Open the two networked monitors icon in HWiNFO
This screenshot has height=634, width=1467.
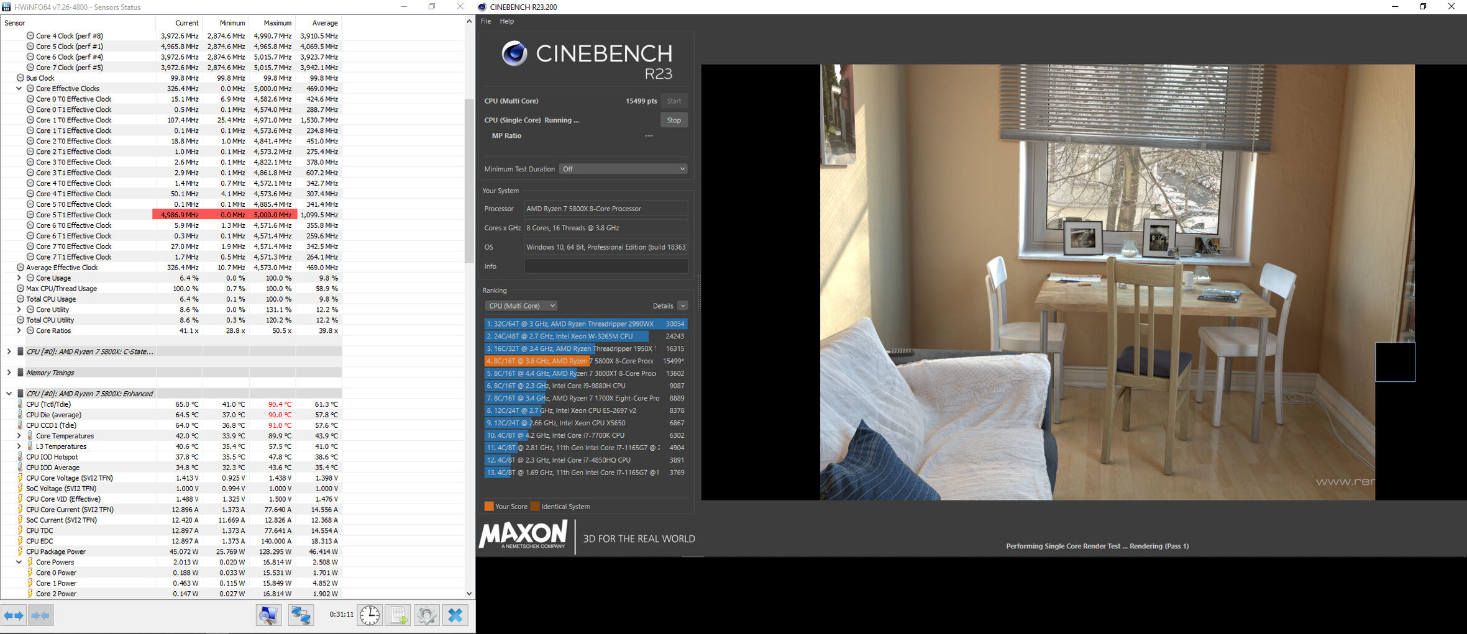301,615
